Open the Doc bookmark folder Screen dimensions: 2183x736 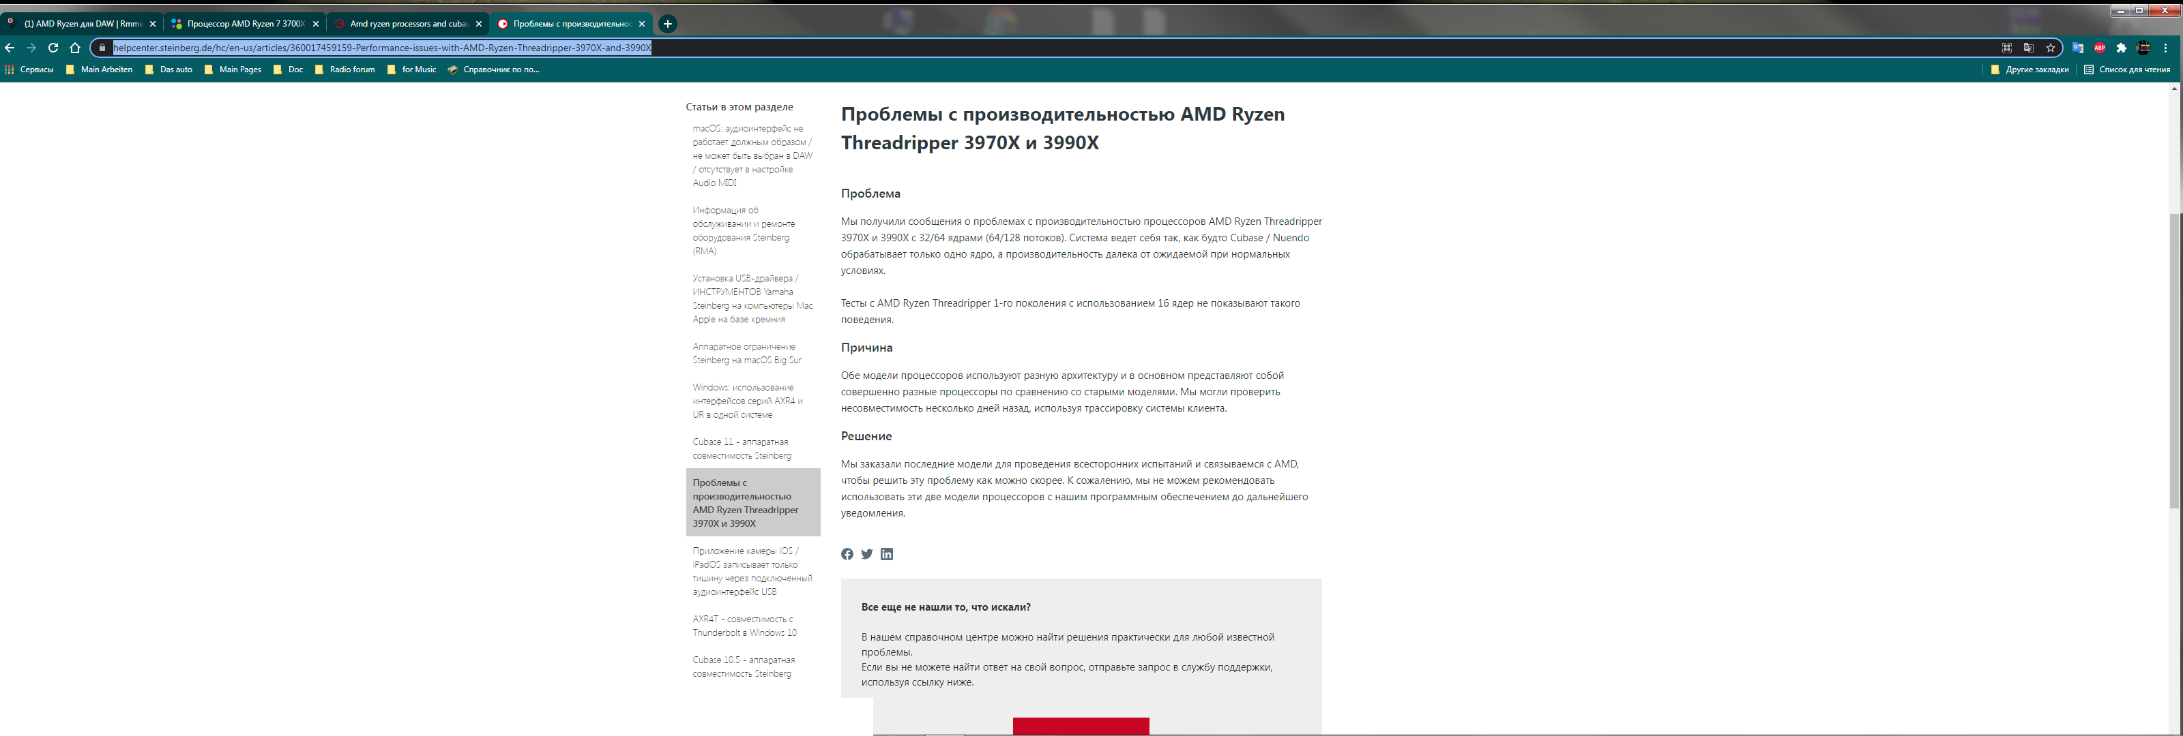[288, 70]
